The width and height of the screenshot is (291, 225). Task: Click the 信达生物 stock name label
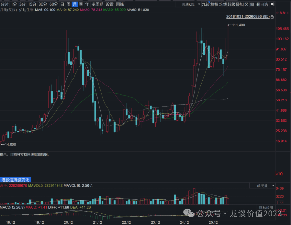[x=26, y=10]
